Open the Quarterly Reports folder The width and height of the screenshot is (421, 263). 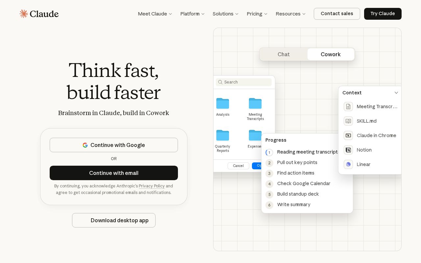coord(223,135)
